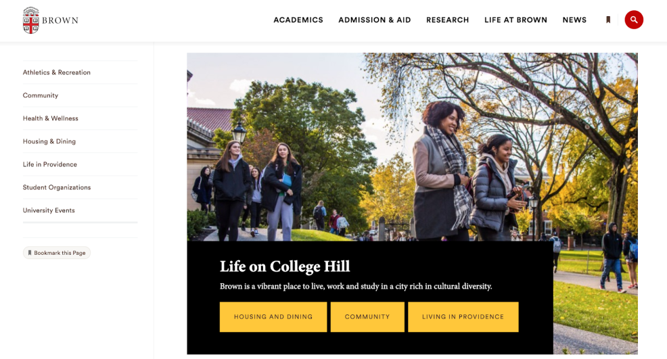Click the Living in Providence button

pyautogui.click(x=463, y=317)
